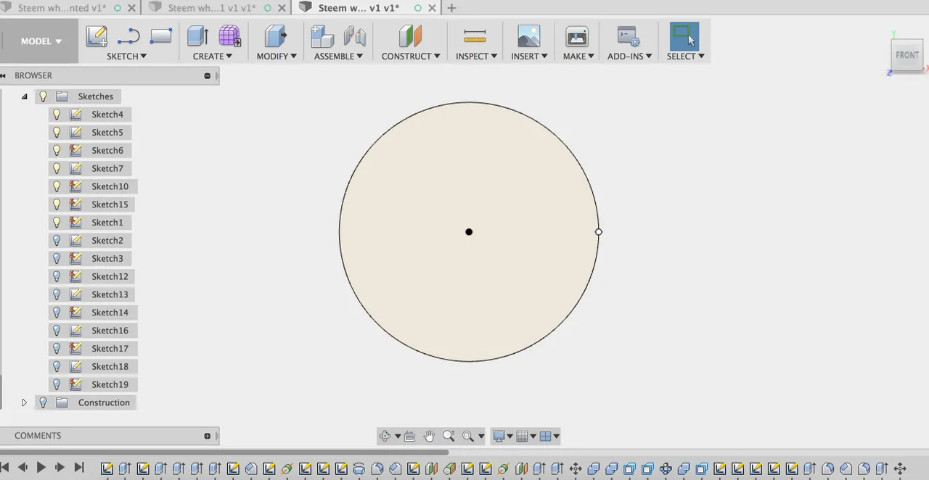Expand the Construction folder triangle

[x=24, y=402]
